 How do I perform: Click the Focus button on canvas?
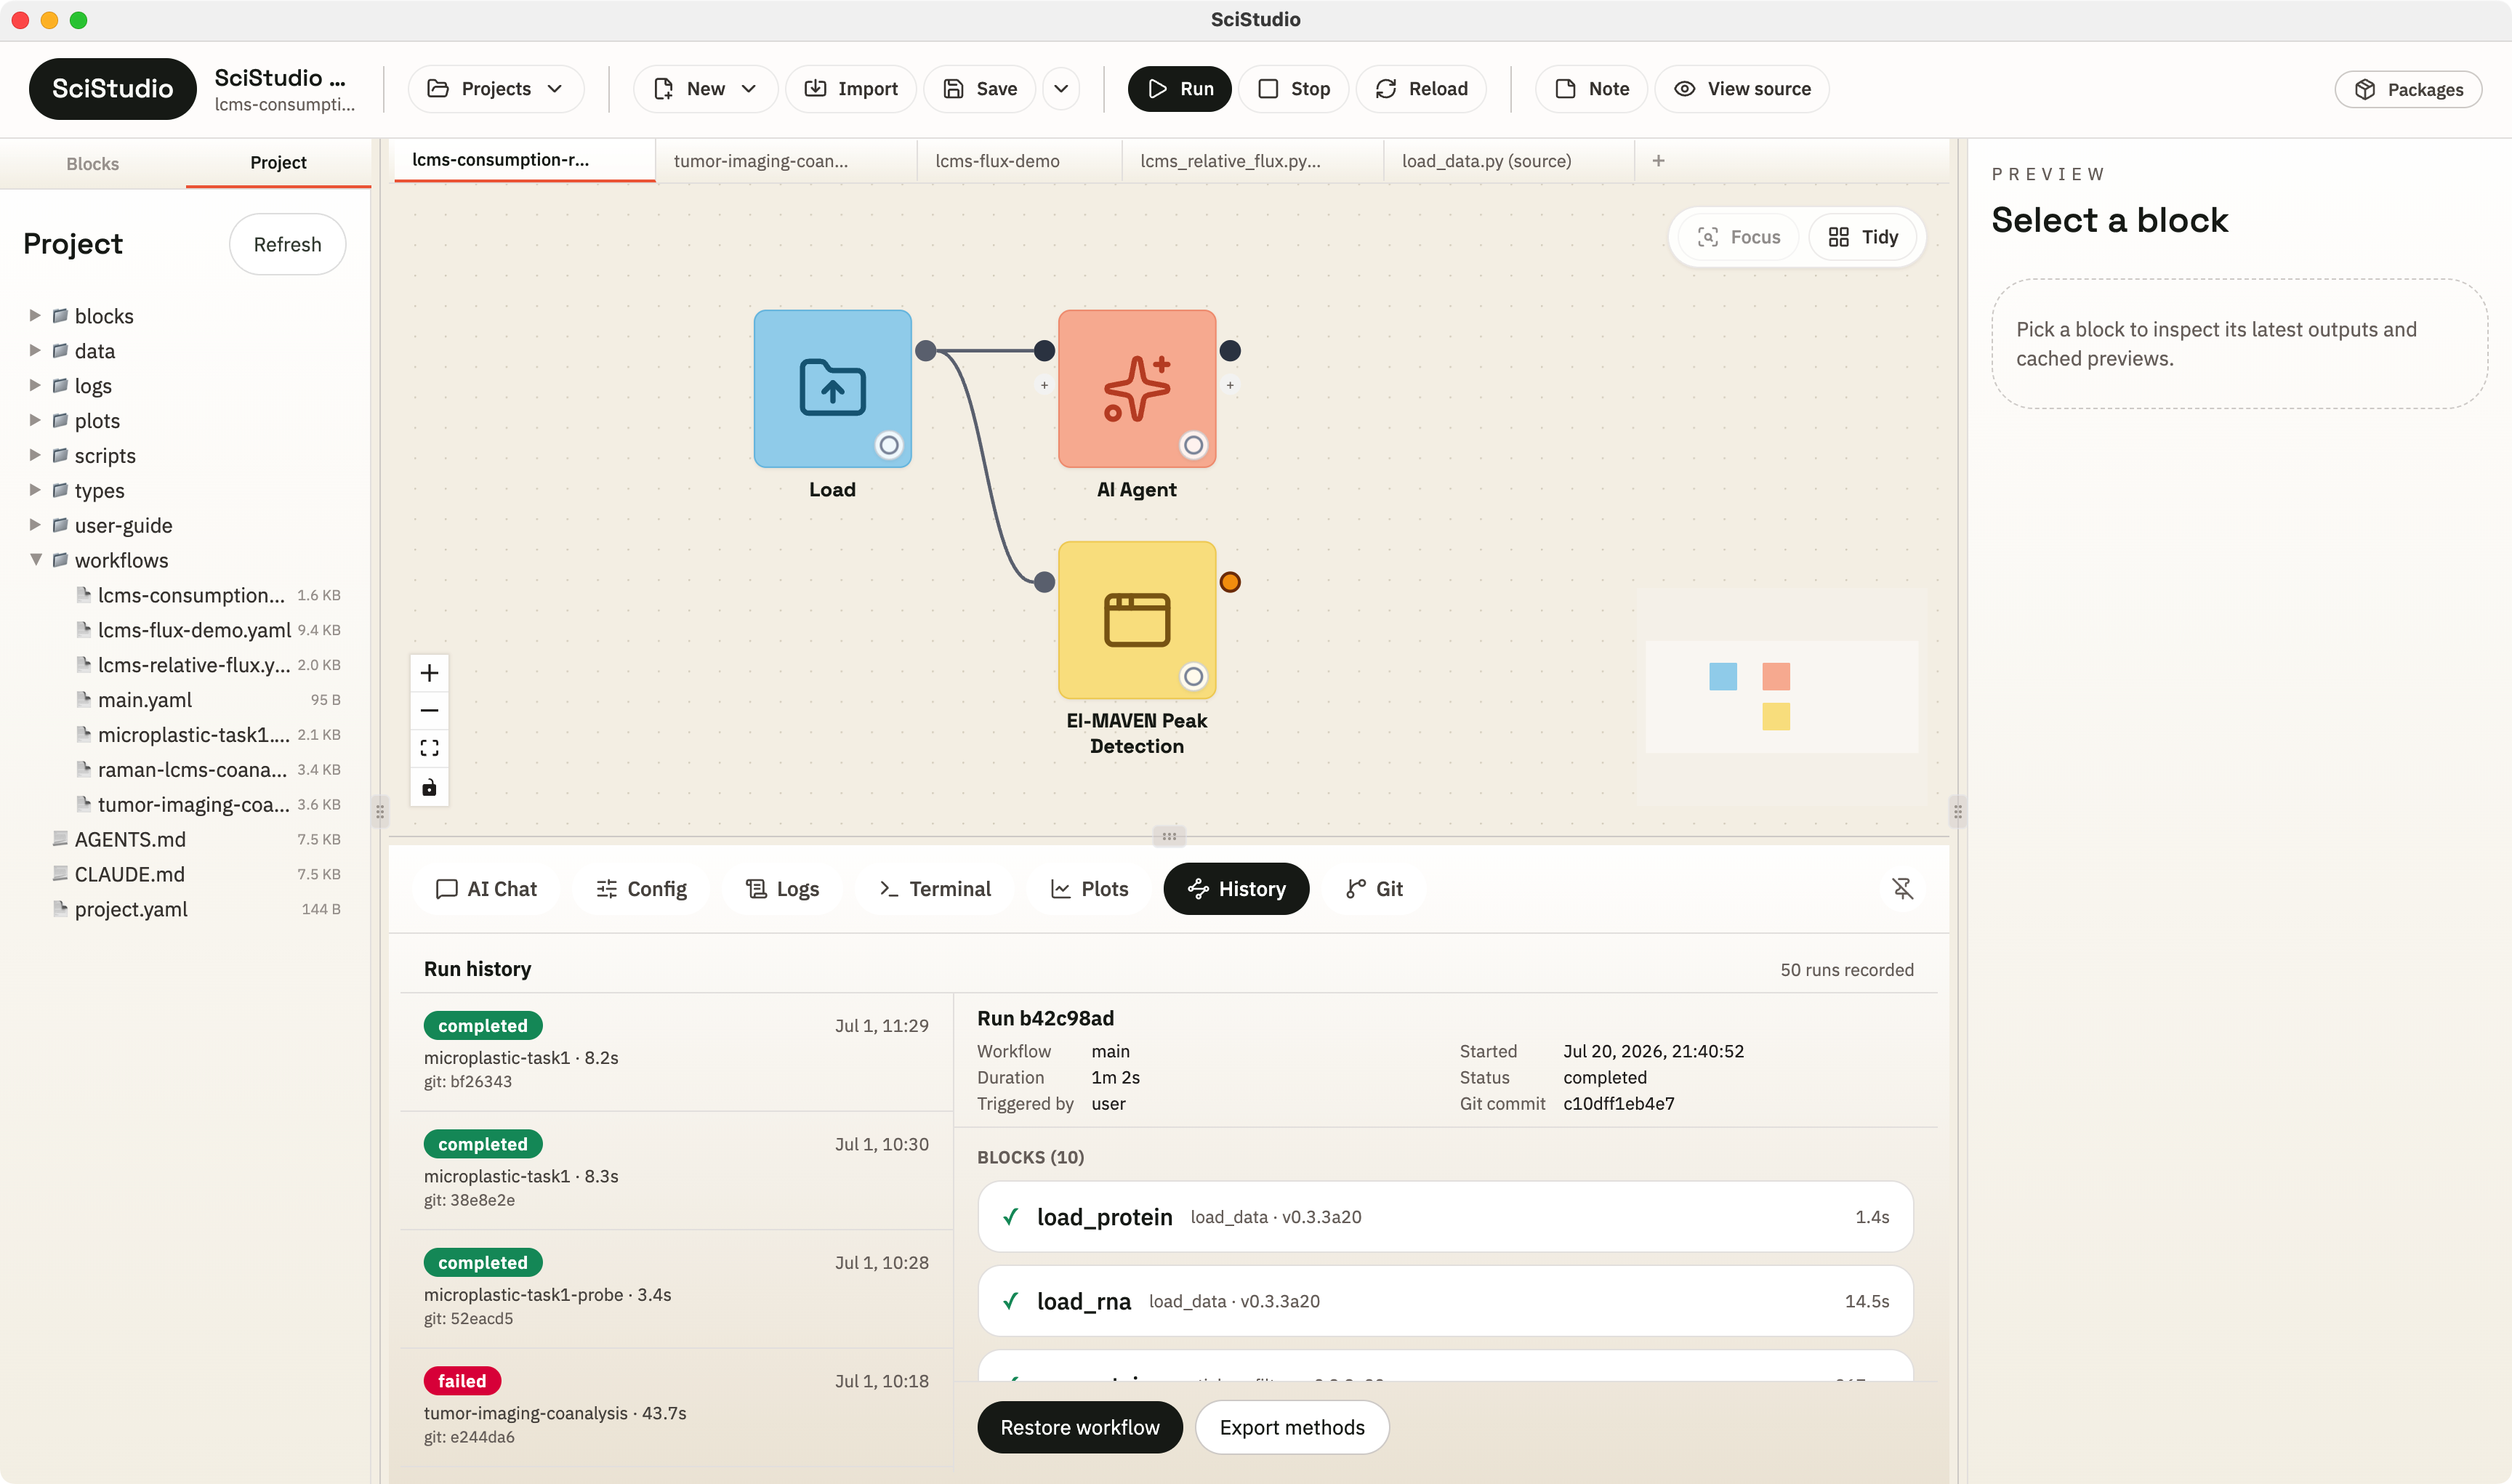pos(1739,237)
